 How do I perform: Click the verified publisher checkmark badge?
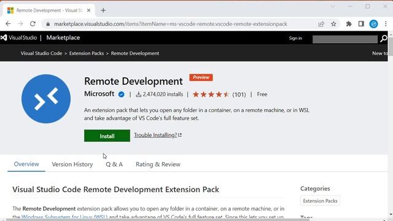click(x=122, y=95)
